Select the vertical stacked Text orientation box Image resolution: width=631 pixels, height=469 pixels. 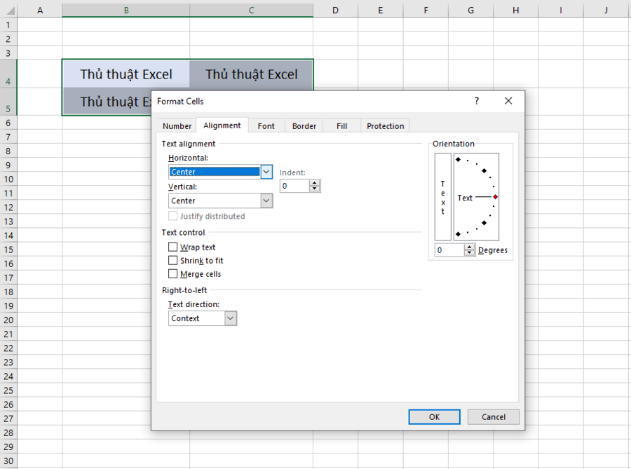click(x=442, y=197)
